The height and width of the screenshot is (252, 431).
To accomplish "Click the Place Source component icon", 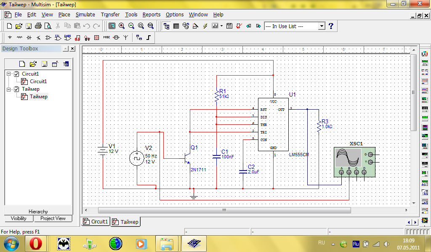I will [9, 37].
